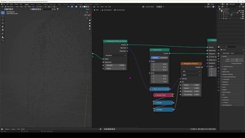Select the Scale tool
Screen dimensions: 245x138
tap(3, 26)
